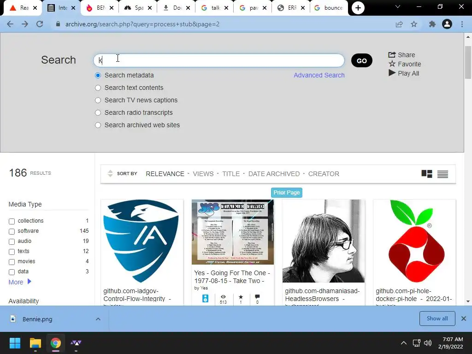Screen dimensions: 472x354
Task: Reload the archive.org page
Action: pyautogui.click(x=40, y=24)
